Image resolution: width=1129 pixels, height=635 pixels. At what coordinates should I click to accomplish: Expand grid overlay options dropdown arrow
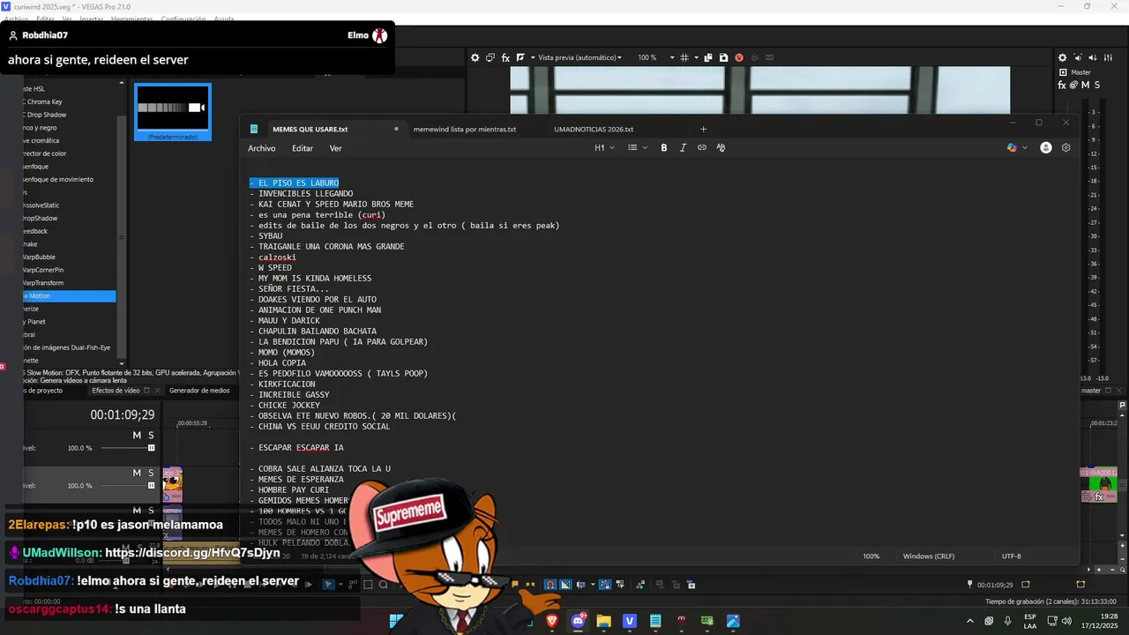[696, 57]
